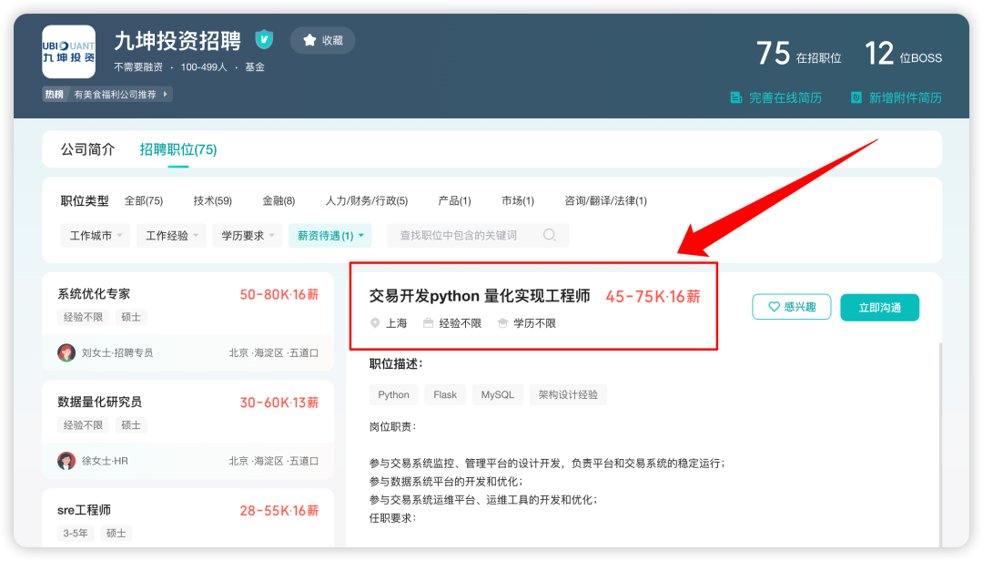Click the 收藏 favorite button

[x=323, y=40]
